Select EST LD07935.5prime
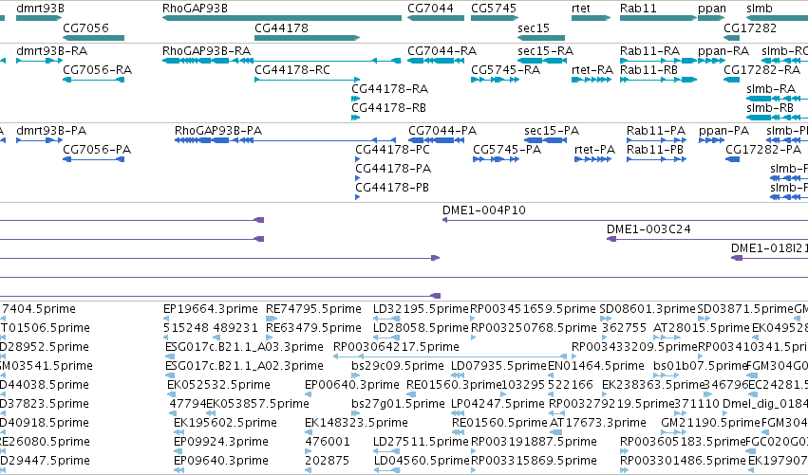This screenshot has width=808, height=475. coord(498,366)
